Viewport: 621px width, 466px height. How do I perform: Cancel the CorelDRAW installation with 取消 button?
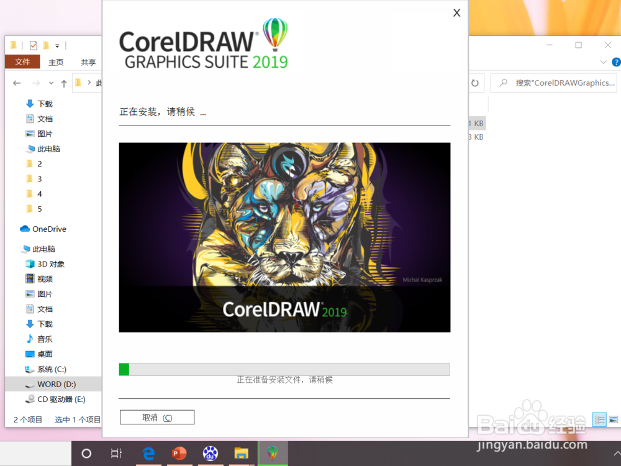coord(157,418)
